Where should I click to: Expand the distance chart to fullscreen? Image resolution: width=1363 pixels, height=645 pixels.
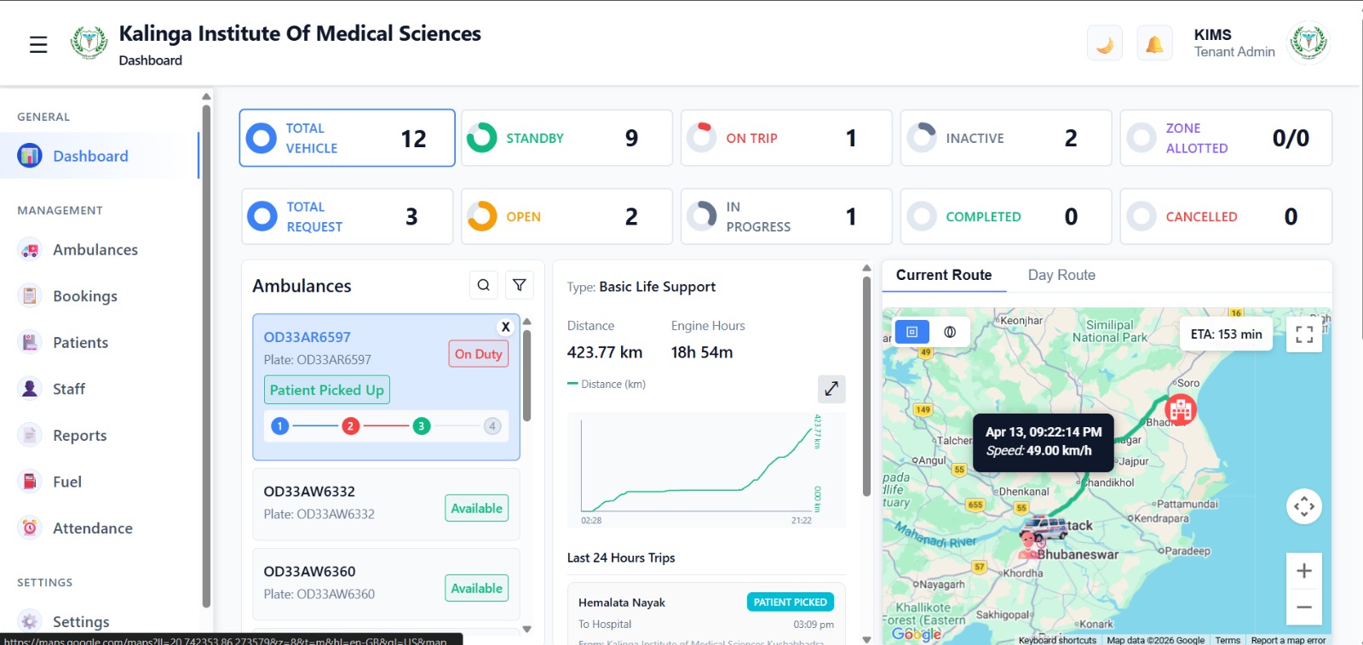point(831,389)
